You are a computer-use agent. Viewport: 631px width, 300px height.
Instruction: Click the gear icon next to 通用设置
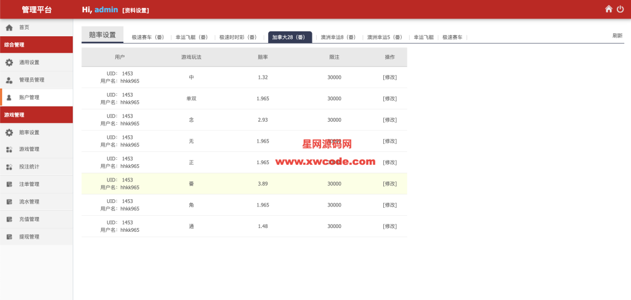[x=9, y=63]
